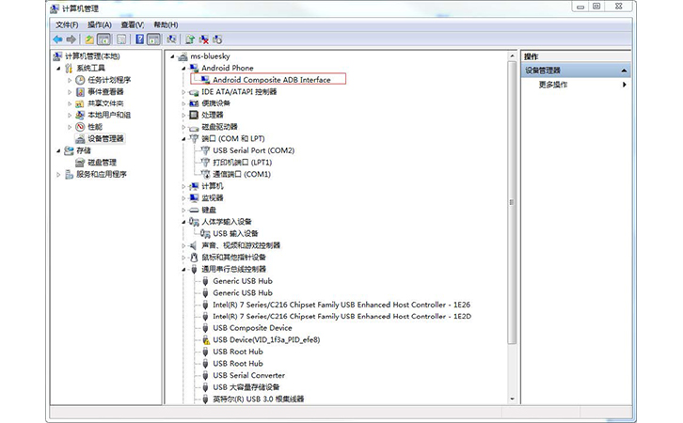This screenshot has width=683, height=423.
Task: Select 设备管理器 in the left tree
Action: [x=106, y=139]
